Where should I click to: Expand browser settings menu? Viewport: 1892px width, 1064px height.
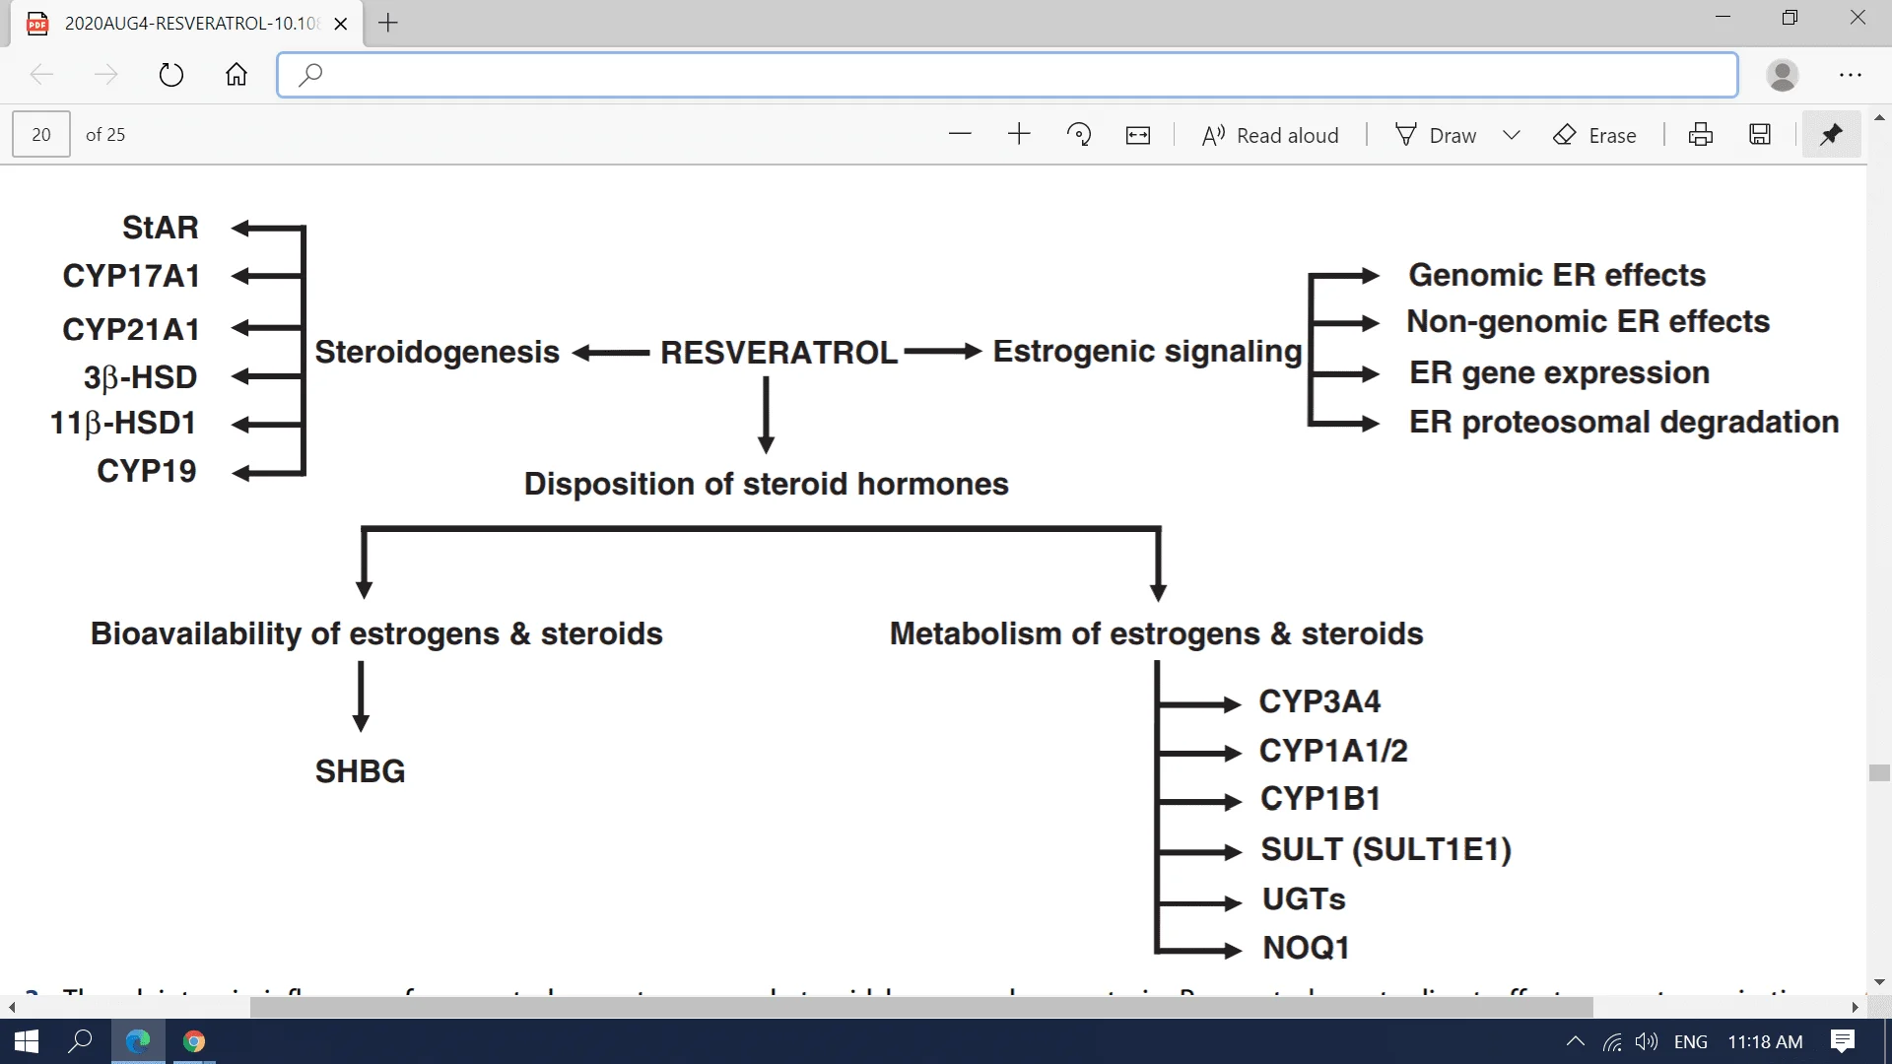pyautogui.click(x=1851, y=74)
